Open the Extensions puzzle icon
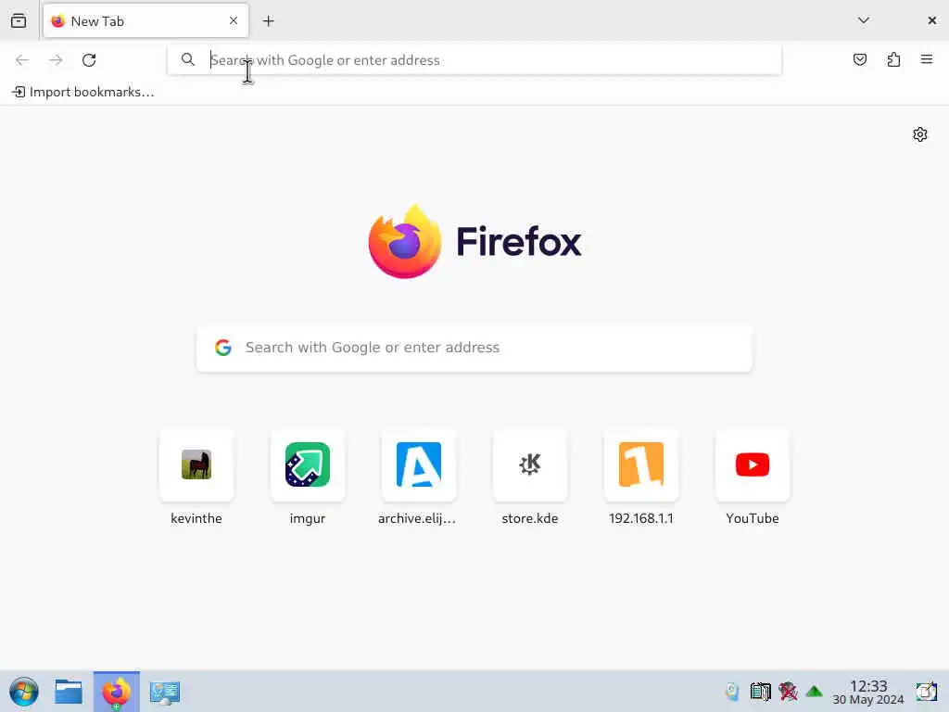Screen dimensions: 949x712 (893, 59)
